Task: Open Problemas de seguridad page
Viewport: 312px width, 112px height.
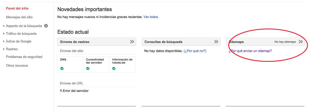Action: 24,57
